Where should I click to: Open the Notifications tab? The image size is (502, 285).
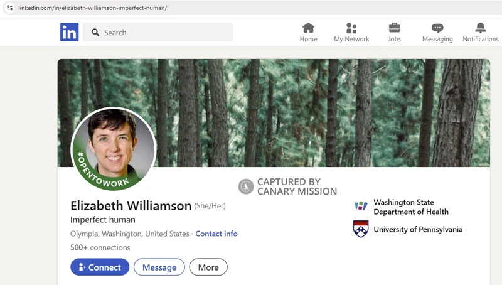[480, 33]
